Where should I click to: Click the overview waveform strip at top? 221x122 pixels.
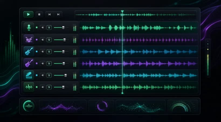pos(136,15)
